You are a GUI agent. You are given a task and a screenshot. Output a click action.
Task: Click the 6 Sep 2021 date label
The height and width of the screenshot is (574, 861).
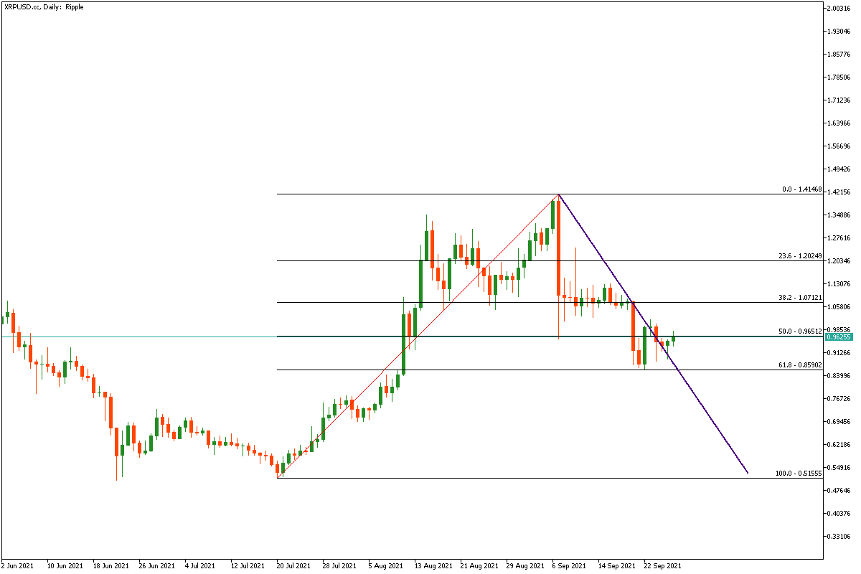coord(570,565)
